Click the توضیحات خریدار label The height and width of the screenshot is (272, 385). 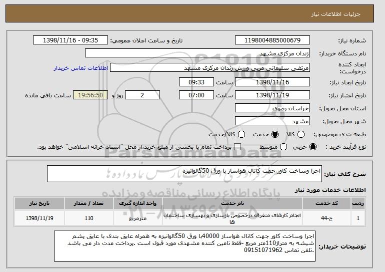tap(342, 246)
